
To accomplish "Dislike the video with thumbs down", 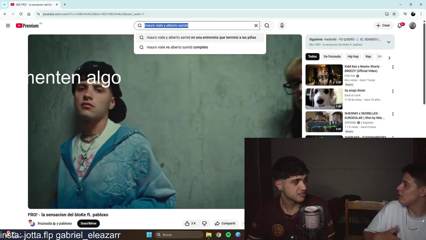I will click(x=204, y=223).
